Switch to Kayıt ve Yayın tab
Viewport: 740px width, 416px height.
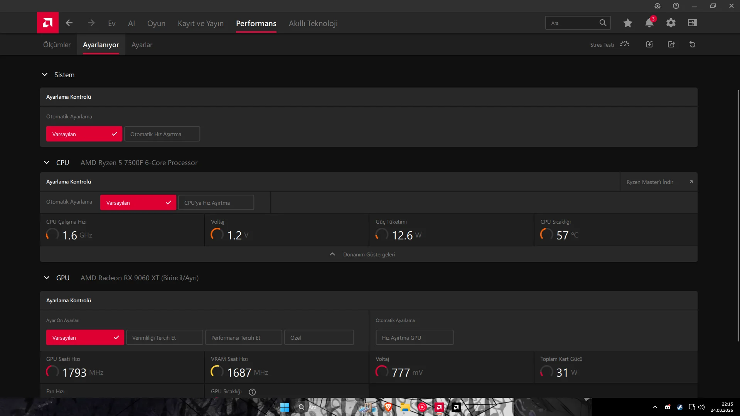coord(201,23)
